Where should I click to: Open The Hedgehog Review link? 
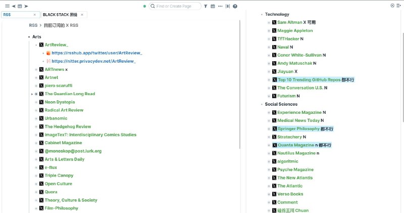[68, 126]
